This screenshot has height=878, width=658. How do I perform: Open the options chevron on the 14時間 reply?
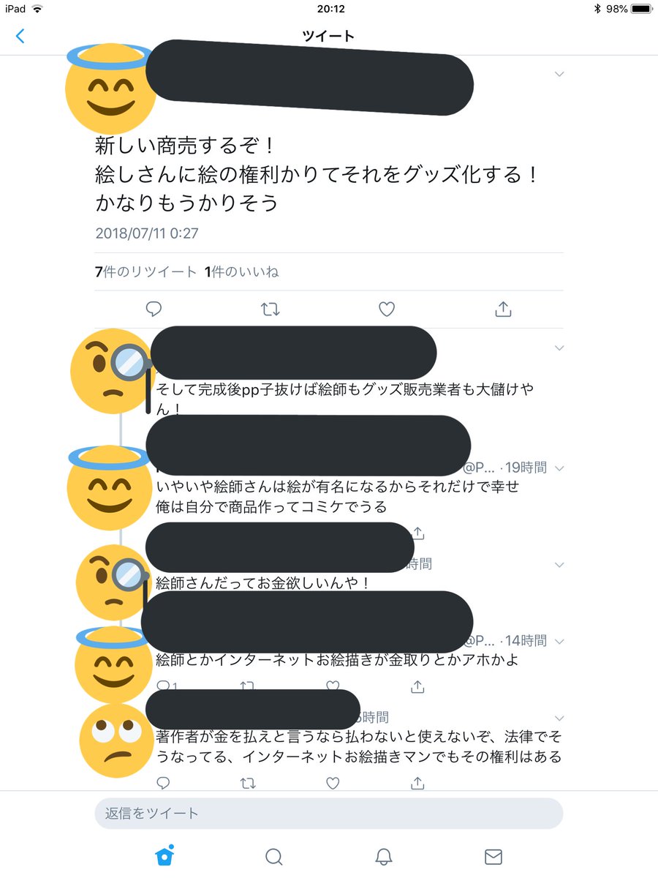(x=560, y=641)
